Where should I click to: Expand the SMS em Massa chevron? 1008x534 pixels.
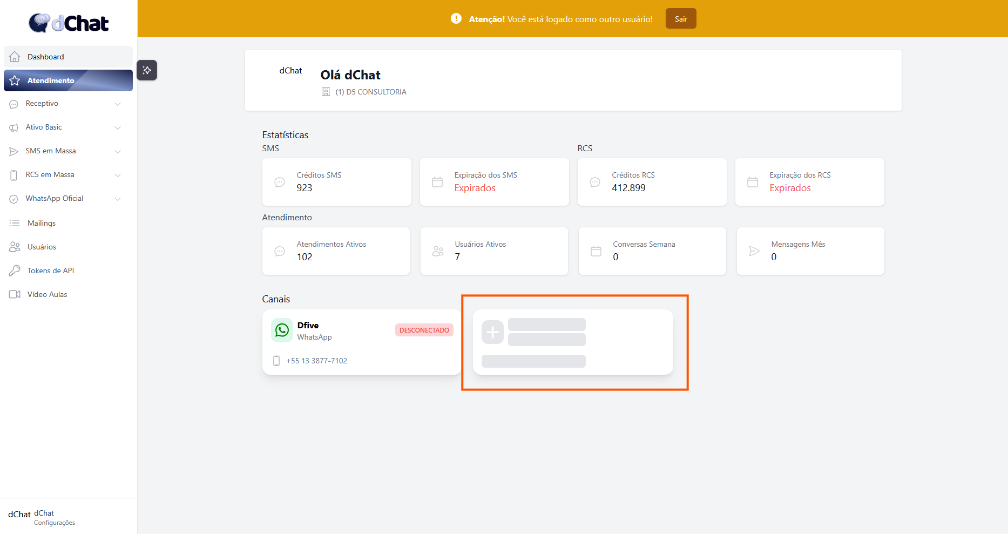tap(118, 151)
